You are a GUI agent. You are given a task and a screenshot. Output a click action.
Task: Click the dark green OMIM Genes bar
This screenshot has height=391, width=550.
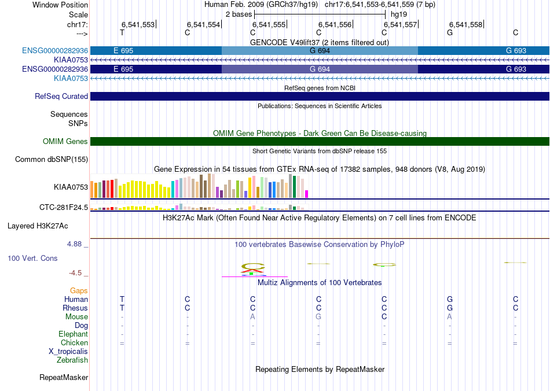[320, 141]
